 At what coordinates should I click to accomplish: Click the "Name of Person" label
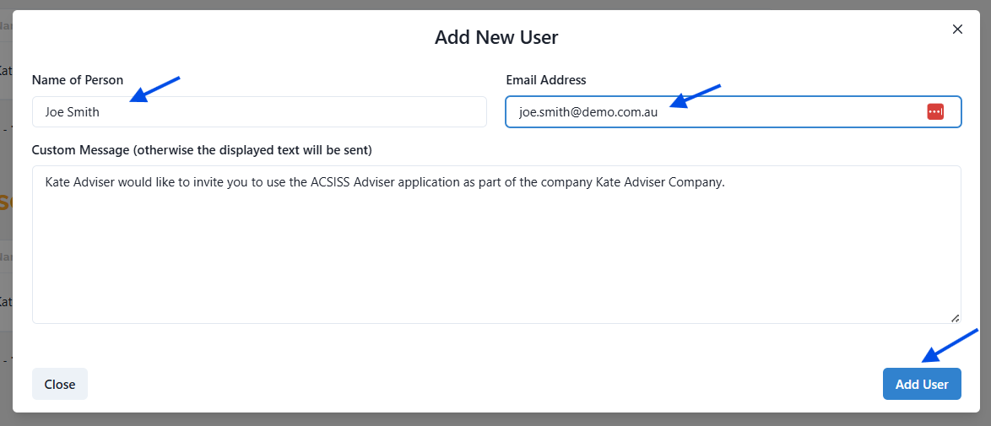pos(78,80)
